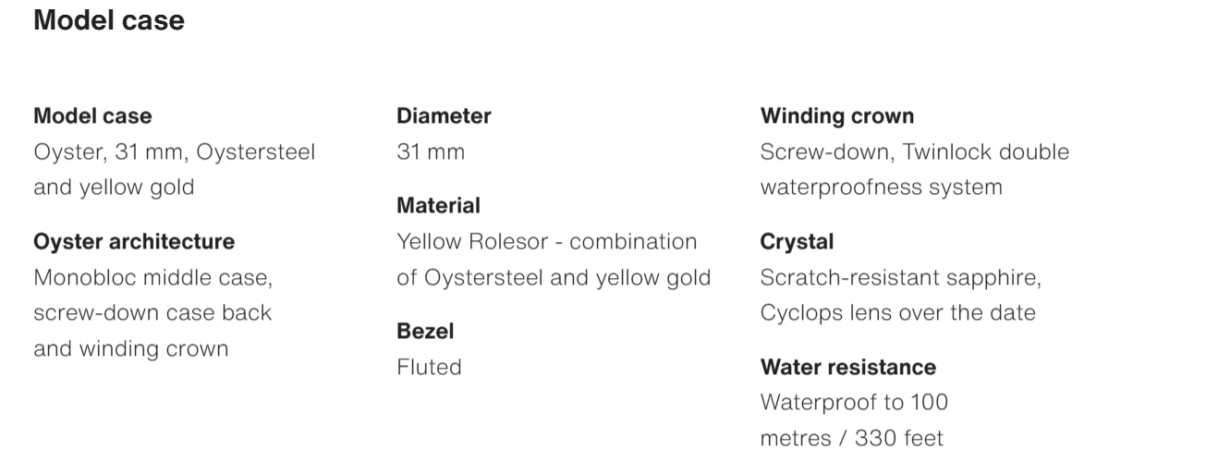Select the "31 mm" value under Diameter

[x=431, y=152]
